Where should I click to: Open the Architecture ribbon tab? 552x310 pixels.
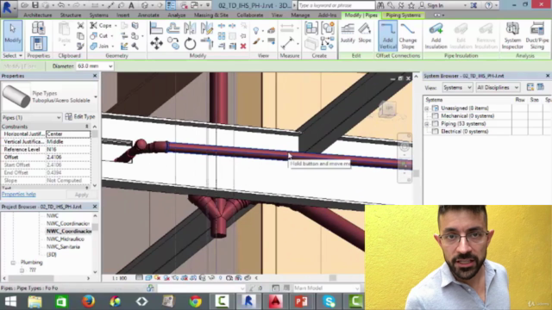pyautogui.click(x=38, y=15)
